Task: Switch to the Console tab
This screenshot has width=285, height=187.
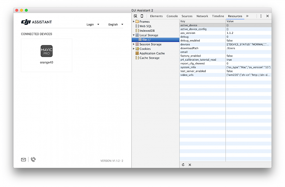Action: coord(172,16)
